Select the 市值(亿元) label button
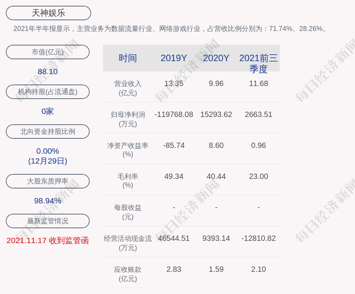Screen dimensions: 355x294 [x=48, y=52]
